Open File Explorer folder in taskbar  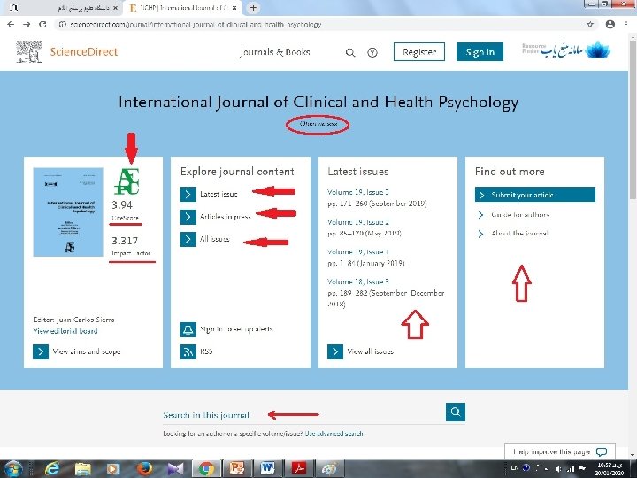click(x=83, y=469)
